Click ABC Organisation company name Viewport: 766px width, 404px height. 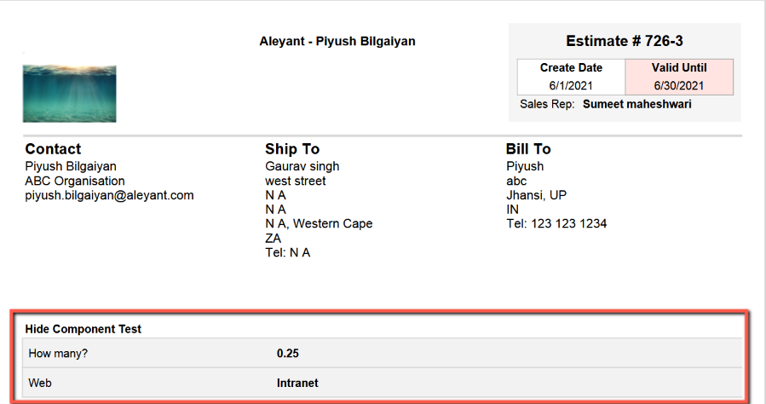click(x=75, y=181)
